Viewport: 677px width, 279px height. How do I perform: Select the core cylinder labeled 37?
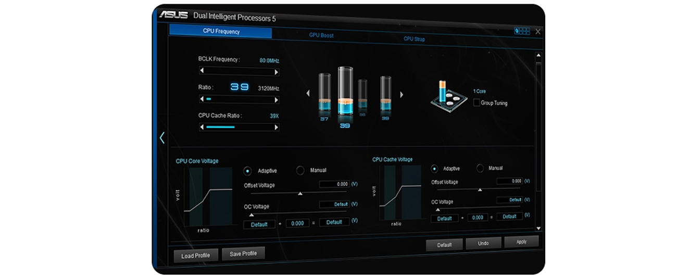coord(324,93)
